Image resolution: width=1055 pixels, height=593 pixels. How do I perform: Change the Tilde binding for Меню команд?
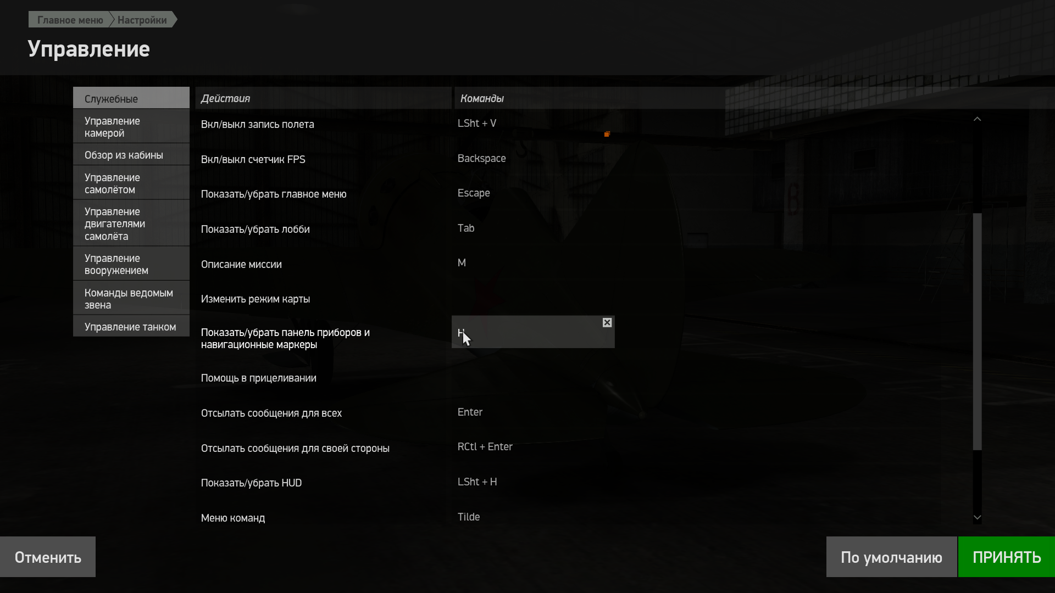533,517
